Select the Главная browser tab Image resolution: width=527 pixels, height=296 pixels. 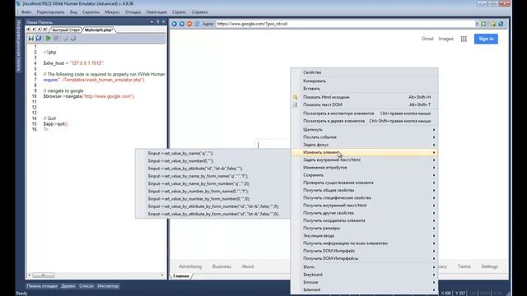(181, 276)
